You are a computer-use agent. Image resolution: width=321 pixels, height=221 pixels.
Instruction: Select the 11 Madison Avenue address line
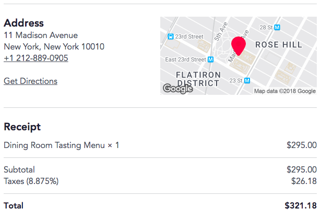[x=41, y=35]
